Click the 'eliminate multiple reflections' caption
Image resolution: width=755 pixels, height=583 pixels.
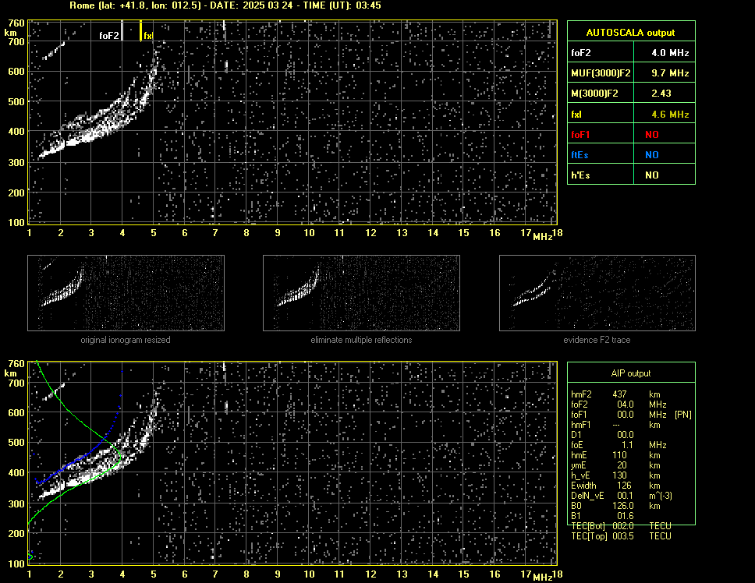point(361,340)
